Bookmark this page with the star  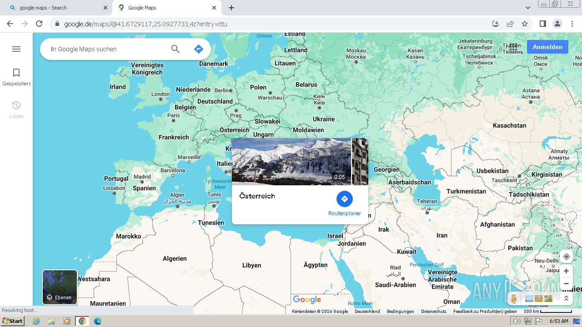[525, 24]
